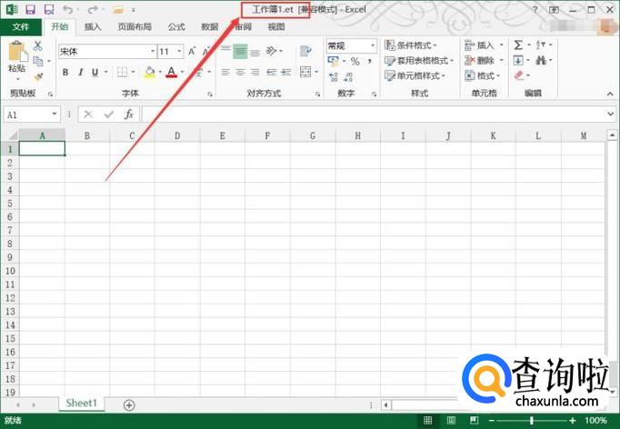Click the font color red A icon
Image resolution: width=620 pixels, height=429 pixels.
(x=170, y=73)
